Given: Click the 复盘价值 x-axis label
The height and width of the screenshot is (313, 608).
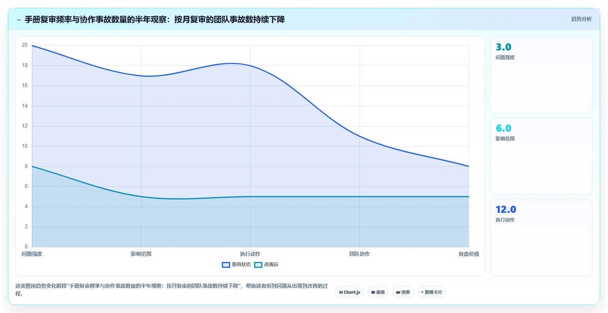Looking at the screenshot, I should [x=469, y=254].
